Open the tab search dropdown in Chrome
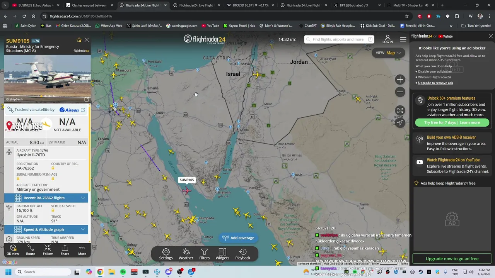This screenshot has width=495, height=278. tap(5, 5)
